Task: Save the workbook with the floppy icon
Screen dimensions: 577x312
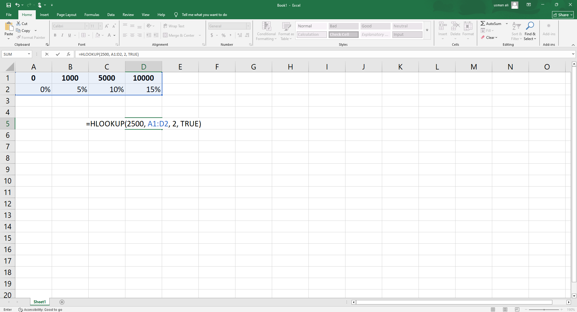Action: pyautogui.click(x=9, y=5)
